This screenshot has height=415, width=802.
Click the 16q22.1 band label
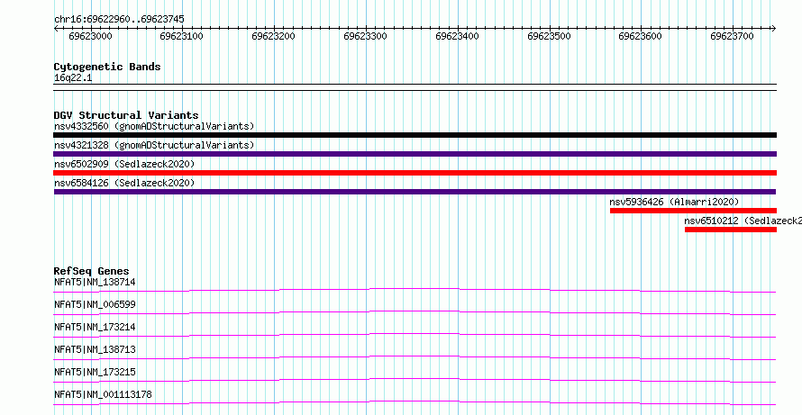pos(73,78)
